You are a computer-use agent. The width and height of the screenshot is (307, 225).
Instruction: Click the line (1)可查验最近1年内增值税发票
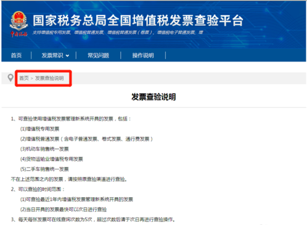(x=76, y=199)
